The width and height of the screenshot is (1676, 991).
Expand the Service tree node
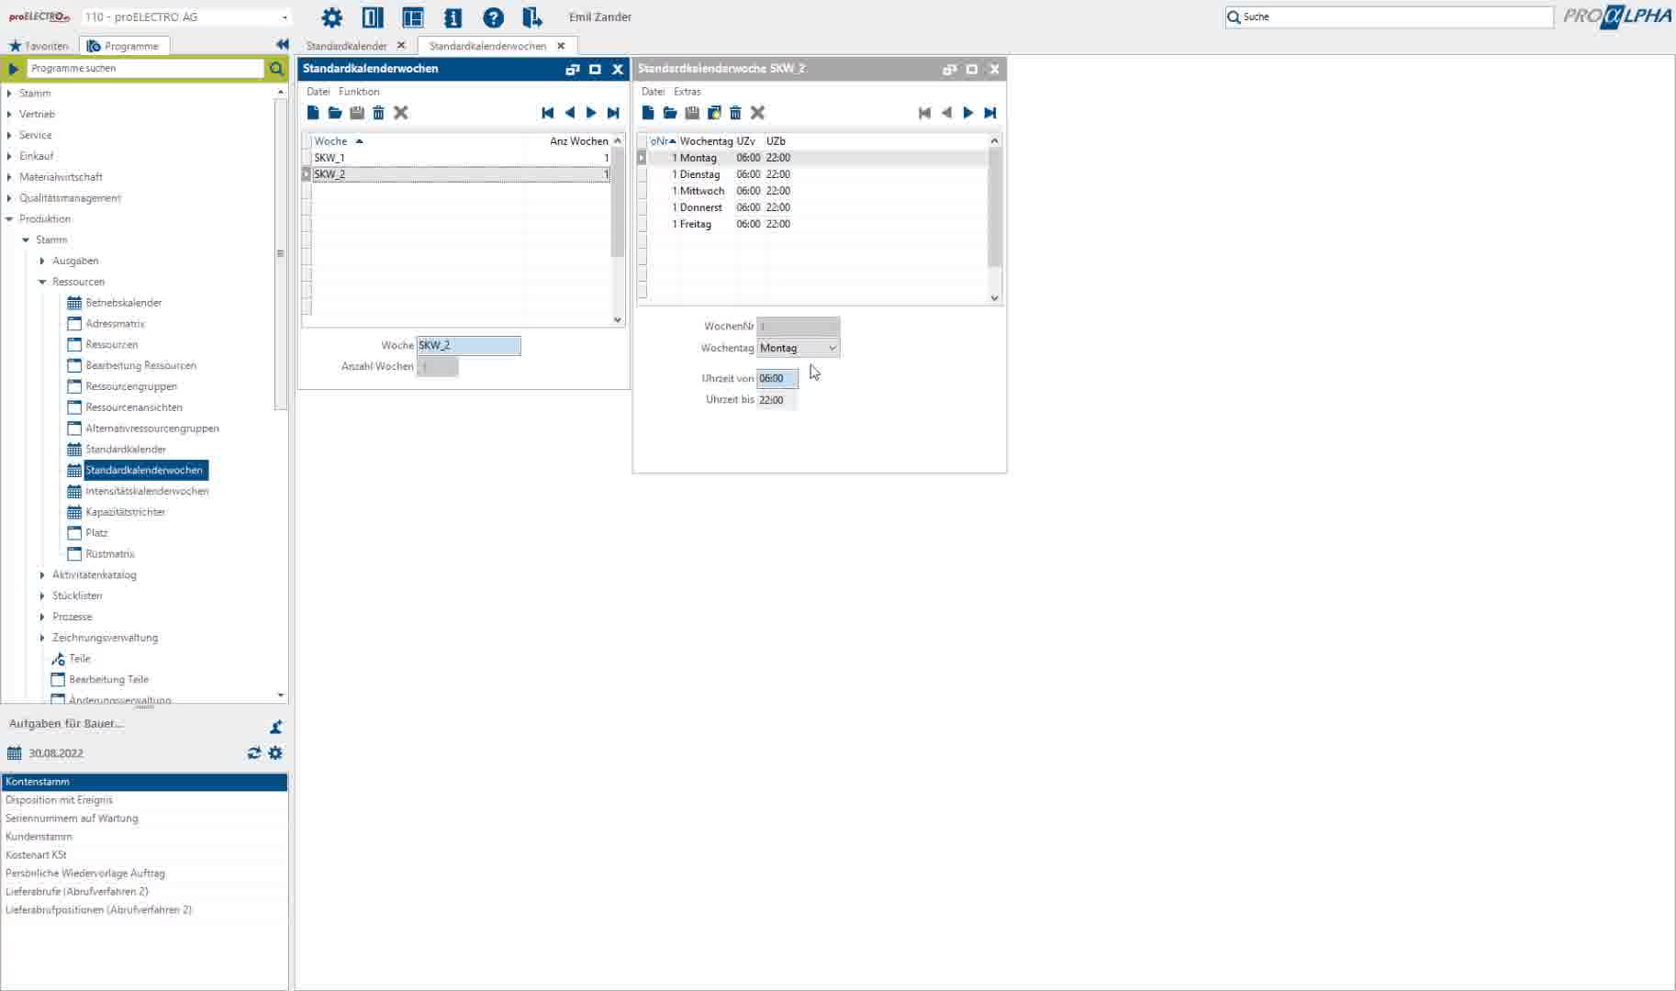pyautogui.click(x=9, y=136)
